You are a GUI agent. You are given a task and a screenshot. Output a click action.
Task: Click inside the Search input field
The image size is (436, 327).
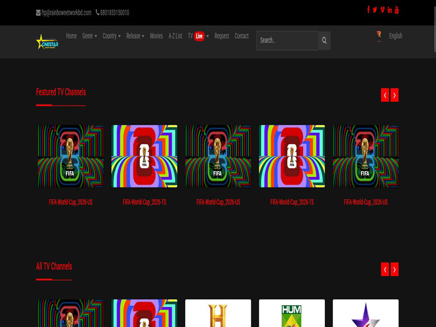(x=287, y=40)
